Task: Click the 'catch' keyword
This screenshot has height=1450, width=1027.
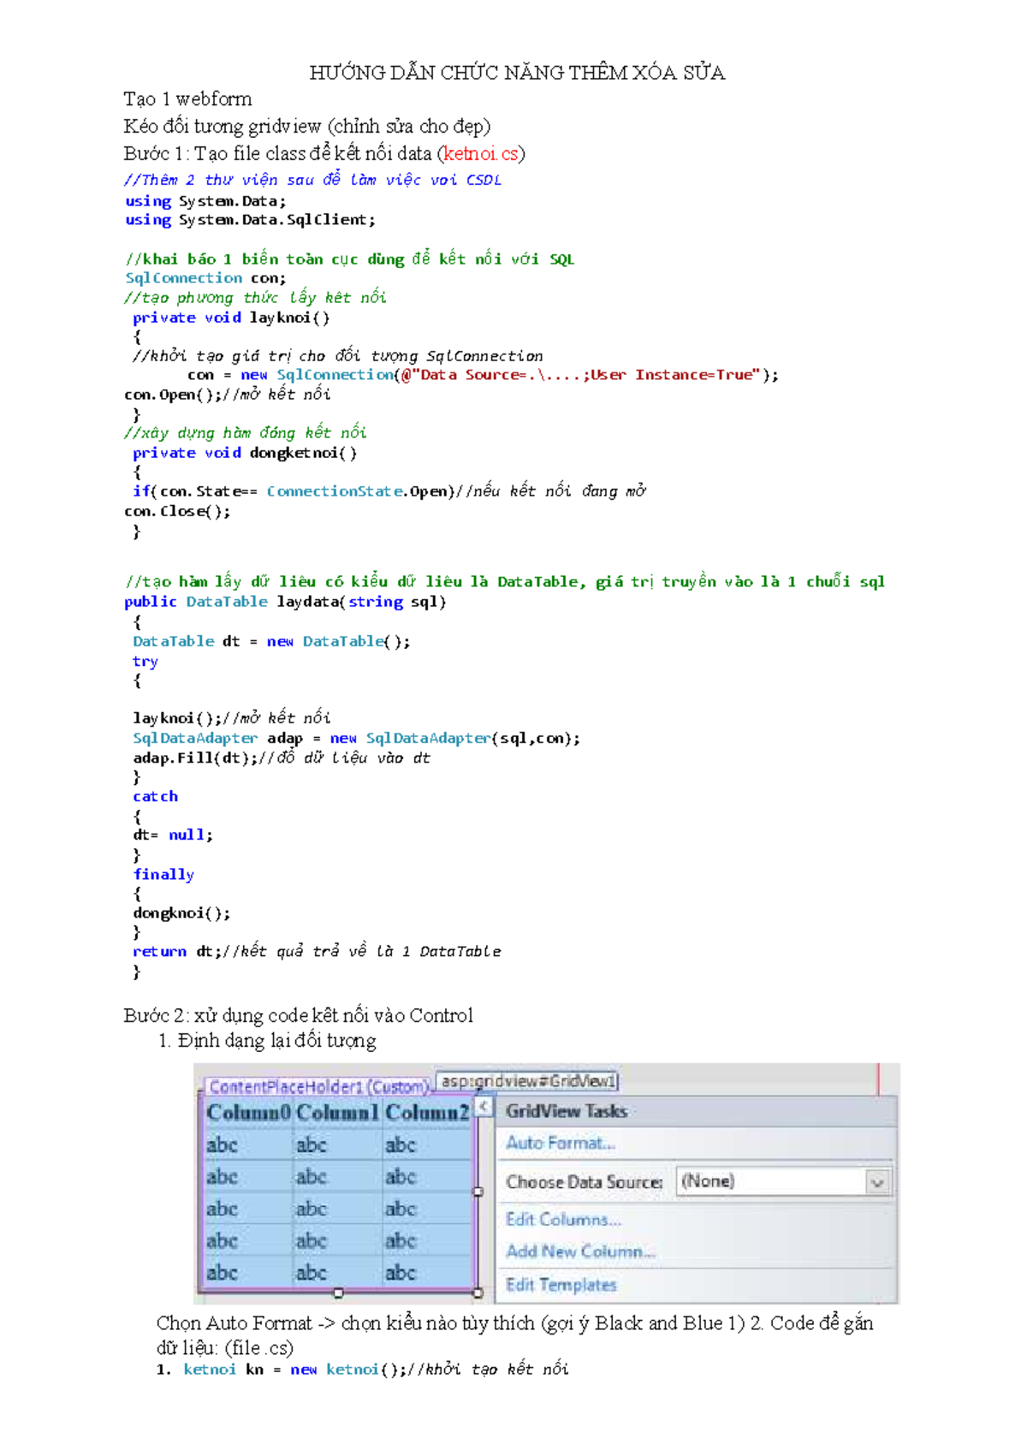Action: [155, 796]
